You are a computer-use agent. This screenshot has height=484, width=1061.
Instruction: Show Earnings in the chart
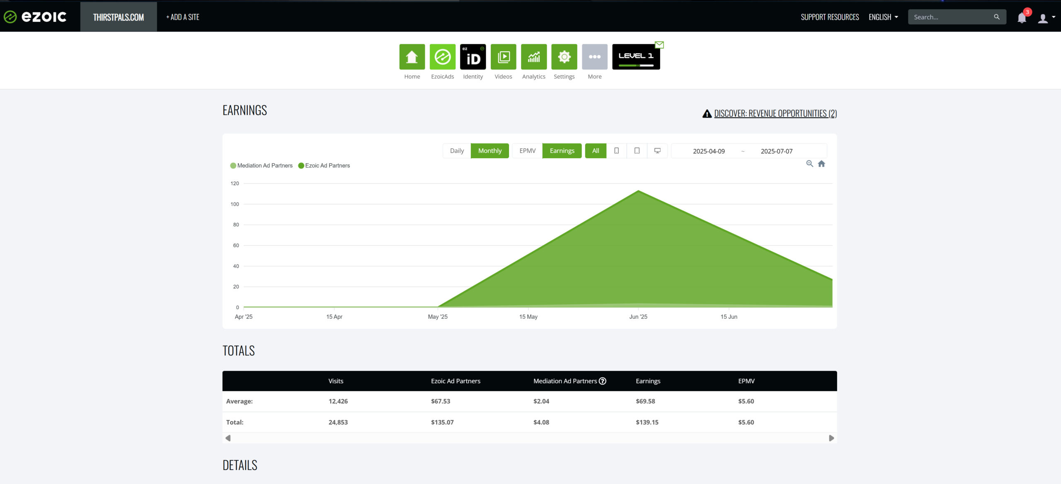562,151
